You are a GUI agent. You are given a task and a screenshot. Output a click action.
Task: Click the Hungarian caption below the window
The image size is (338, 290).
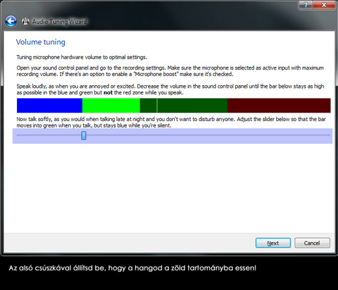133,268
